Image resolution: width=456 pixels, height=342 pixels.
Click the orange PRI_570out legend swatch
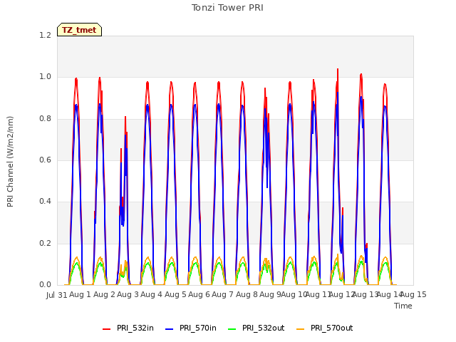coord(301,329)
